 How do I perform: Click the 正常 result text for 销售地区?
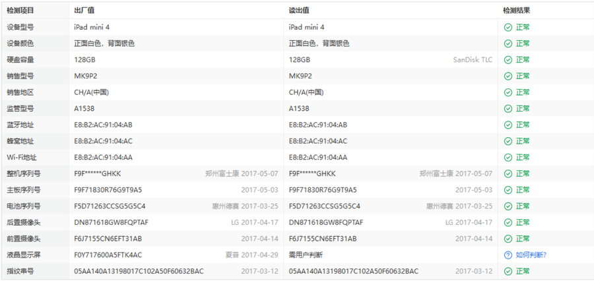[523, 92]
